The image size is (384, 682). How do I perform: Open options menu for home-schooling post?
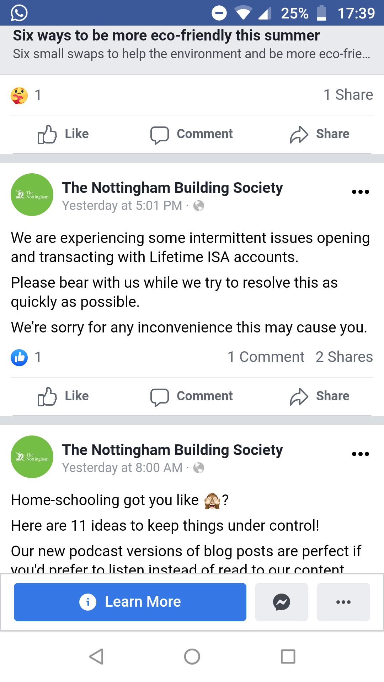point(360,454)
